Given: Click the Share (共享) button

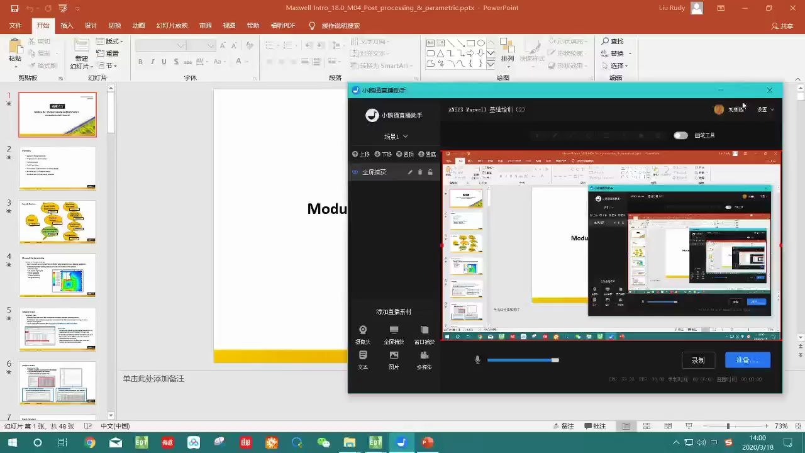Looking at the screenshot, I should click(782, 26).
